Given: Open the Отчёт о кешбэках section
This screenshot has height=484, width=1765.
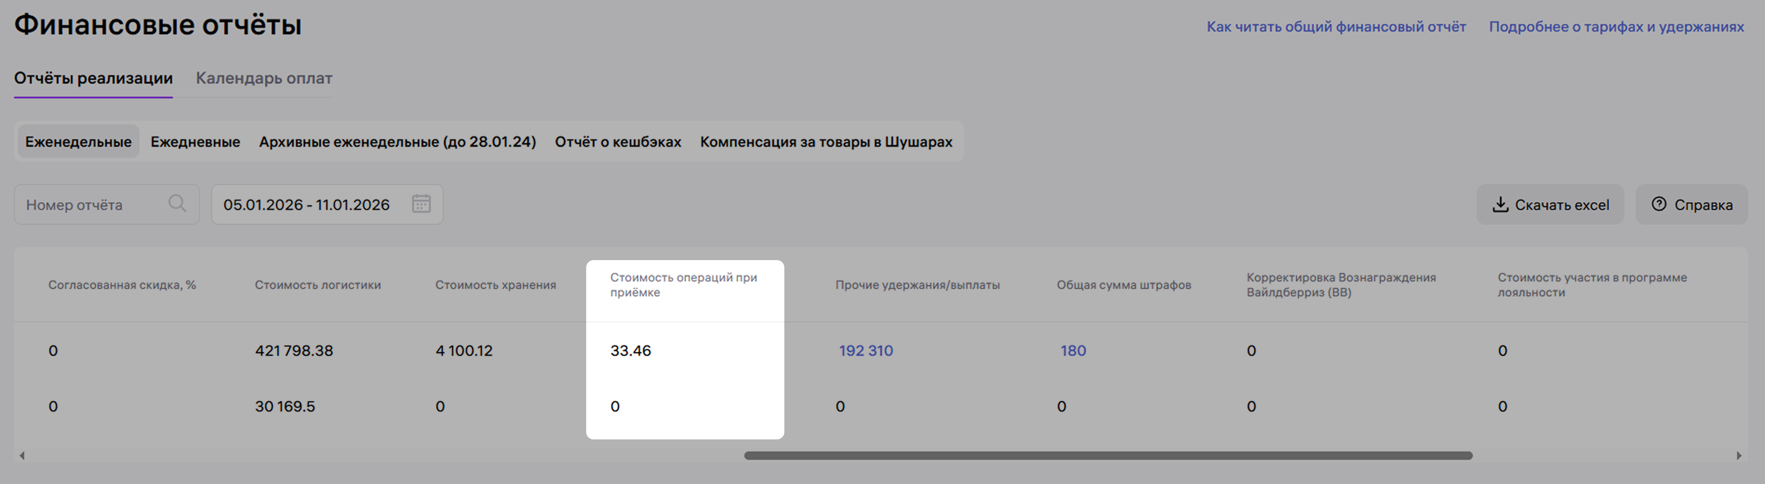Looking at the screenshot, I should click(617, 142).
